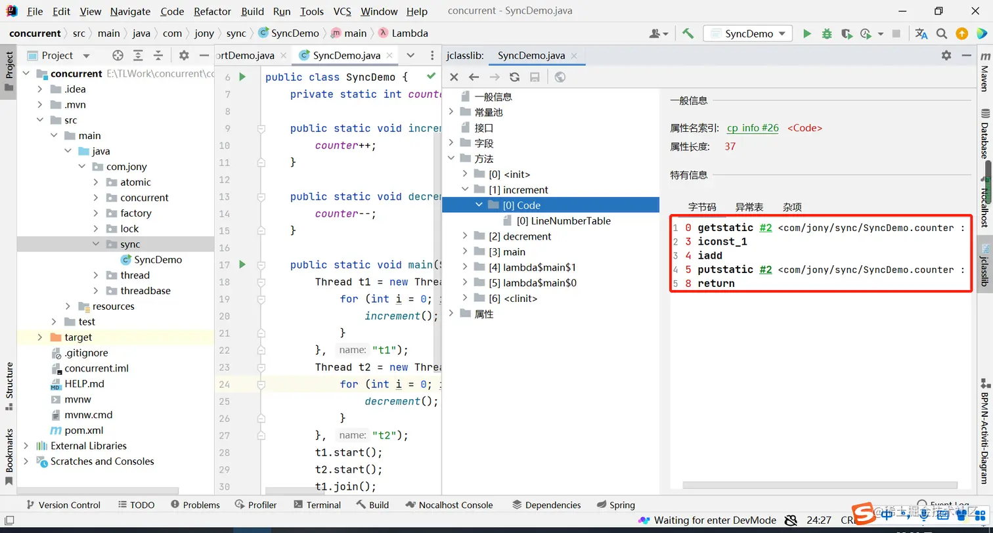Open the Terminal tool window button

point(317,505)
